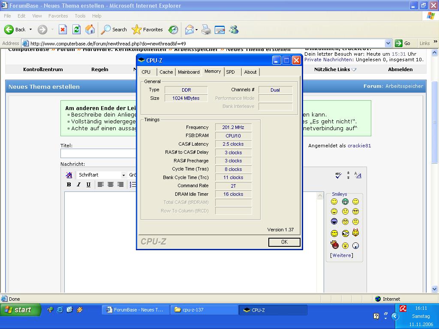Image resolution: width=439 pixels, height=329 pixels.
Task: Click the Bold formatting icon
Action: click(69, 184)
